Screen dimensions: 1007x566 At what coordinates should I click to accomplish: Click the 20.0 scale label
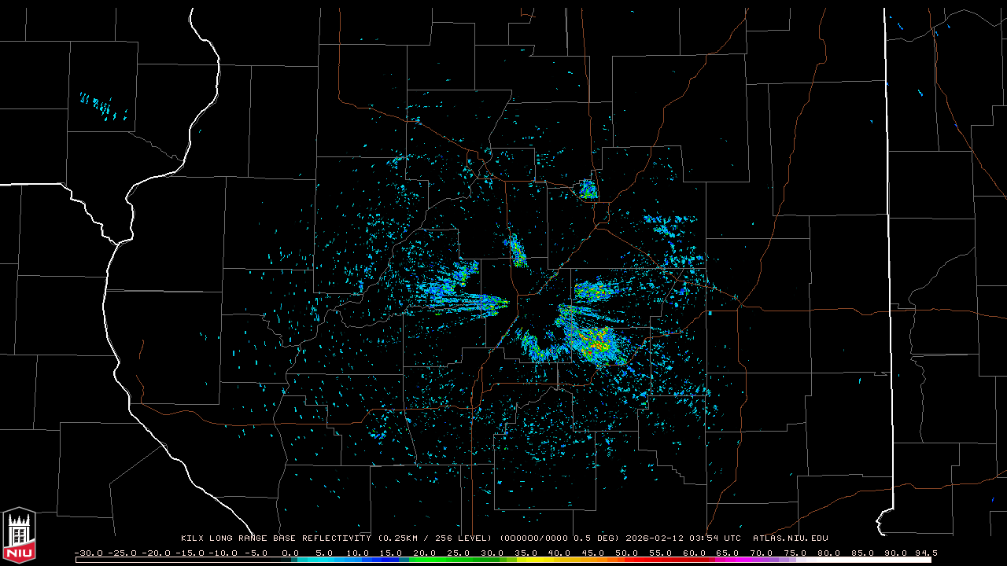tap(425, 553)
